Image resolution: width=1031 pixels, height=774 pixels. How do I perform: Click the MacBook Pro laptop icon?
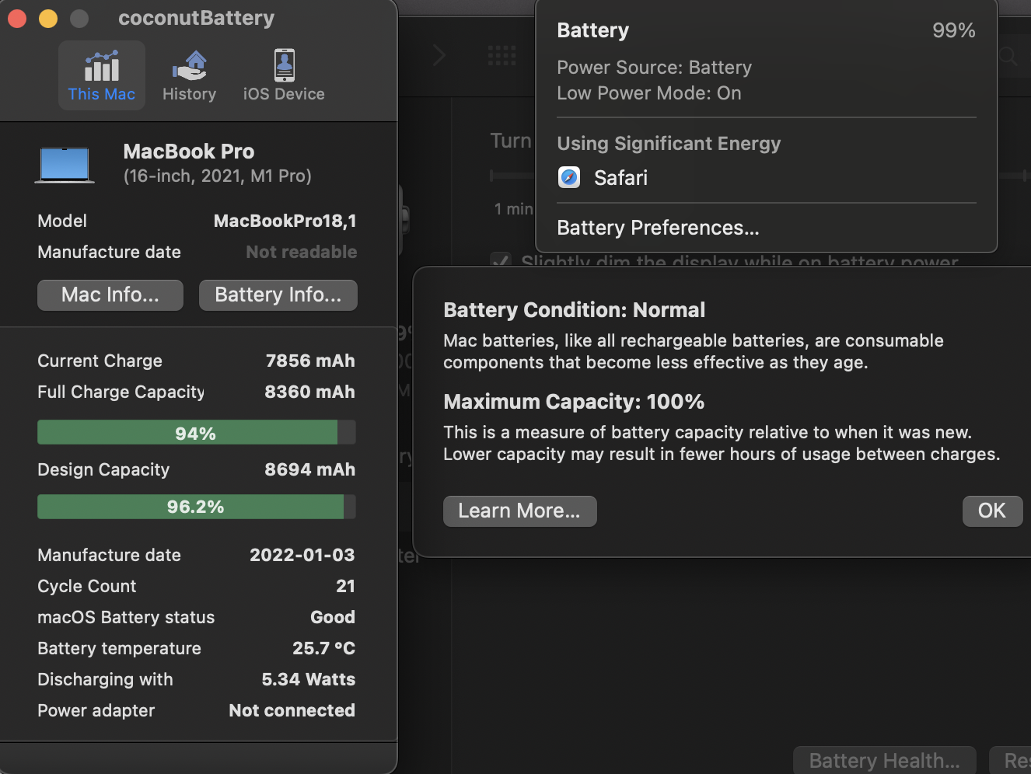[x=65, y=166]
